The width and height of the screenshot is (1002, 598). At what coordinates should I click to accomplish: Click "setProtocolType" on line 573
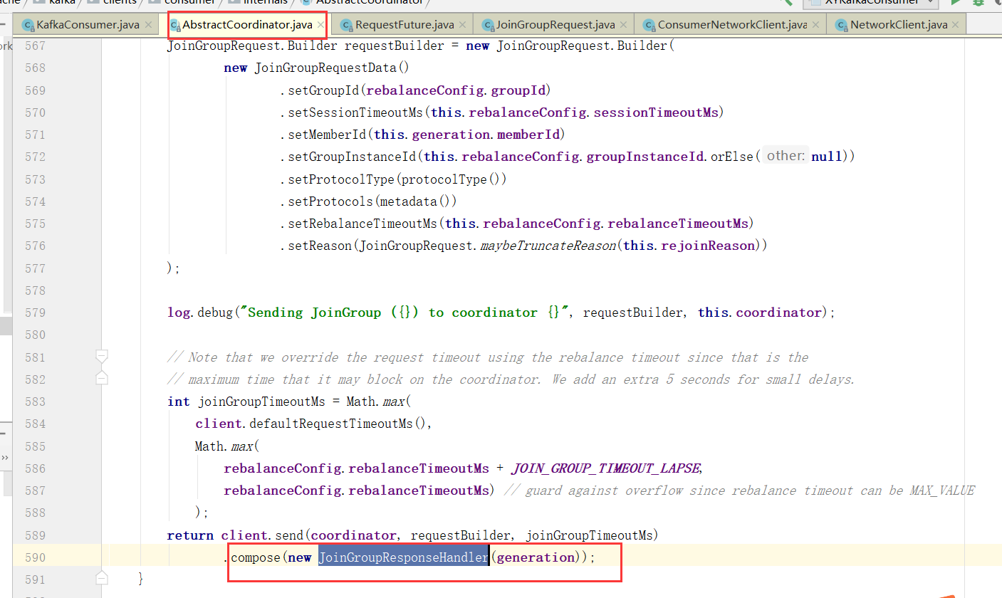coord(341,179)
